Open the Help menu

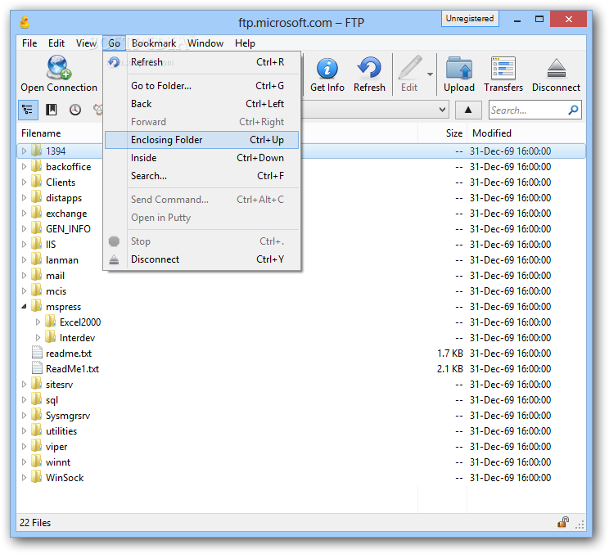tap(245, 43)
